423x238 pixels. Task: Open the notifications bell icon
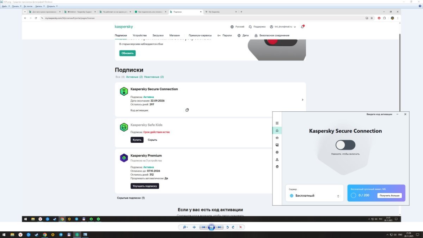tap(302, 27)
